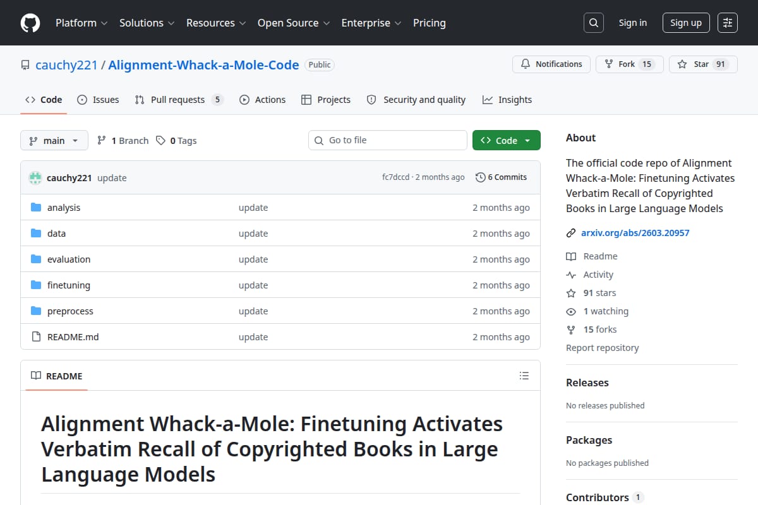
Task: Click the fork count 15 badge
Action: [646, 64]
